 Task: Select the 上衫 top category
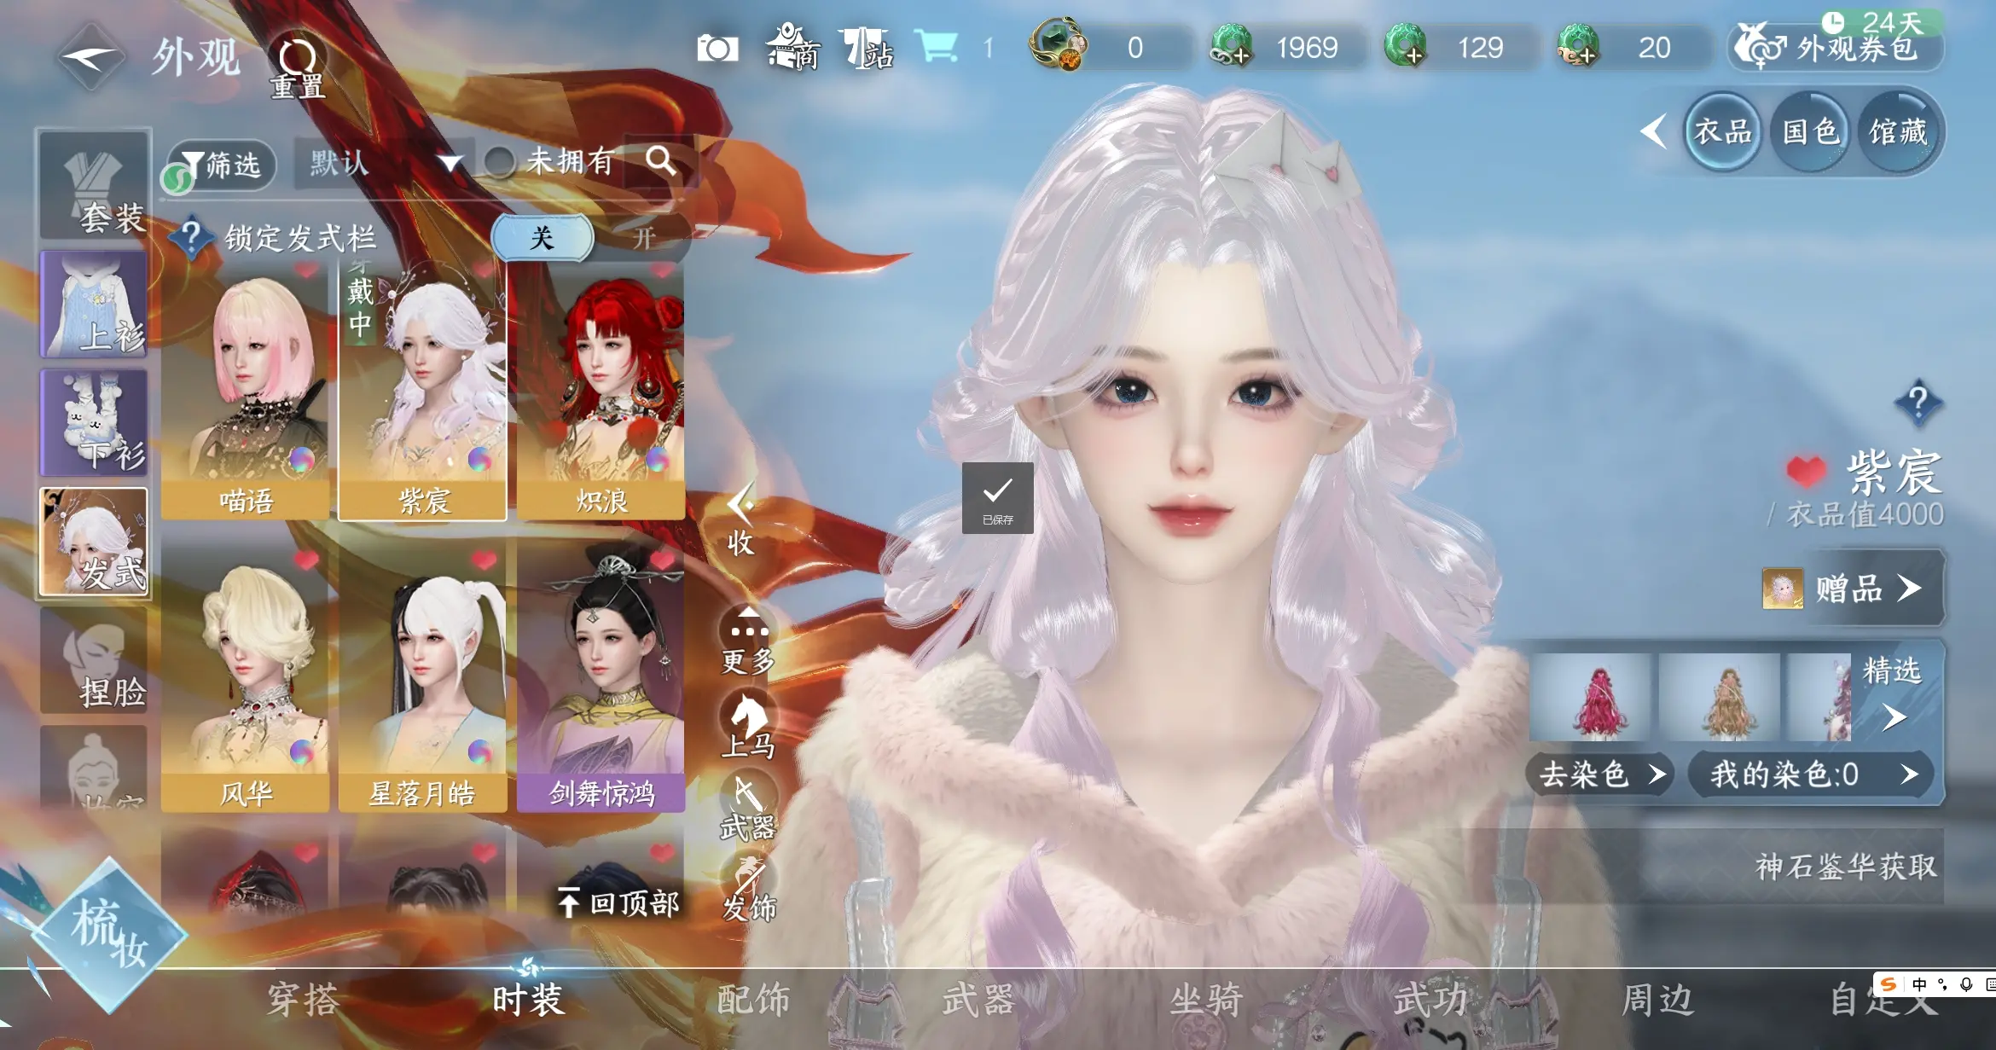pyautogui.click(x=94, y=305)
